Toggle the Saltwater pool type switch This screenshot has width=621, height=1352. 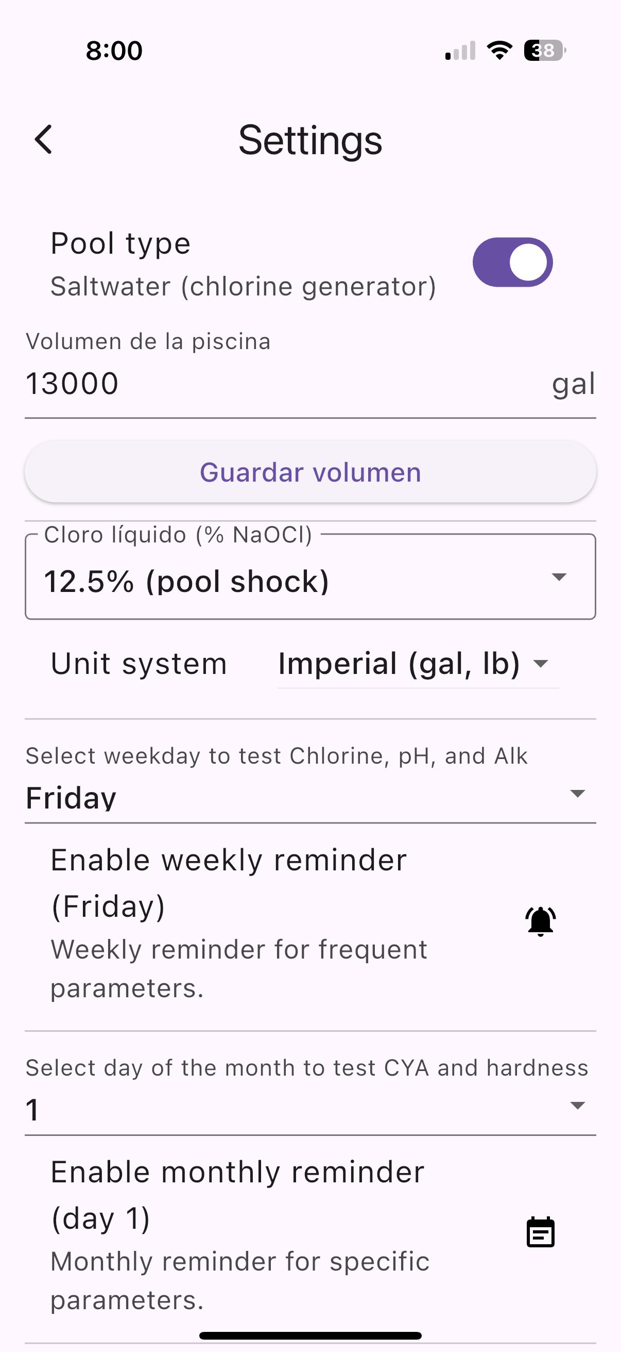pos(512,262)
